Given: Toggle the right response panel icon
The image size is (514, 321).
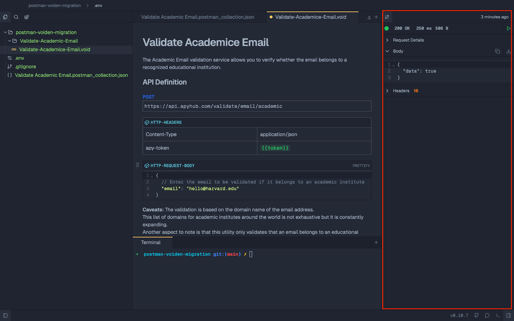Looking at the screenshot, I should tap(509, 315).
